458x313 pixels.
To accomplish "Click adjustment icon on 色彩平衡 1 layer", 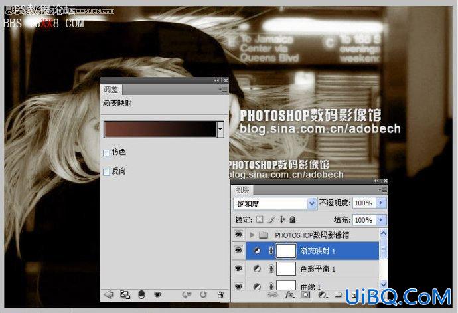I will 257,268.
